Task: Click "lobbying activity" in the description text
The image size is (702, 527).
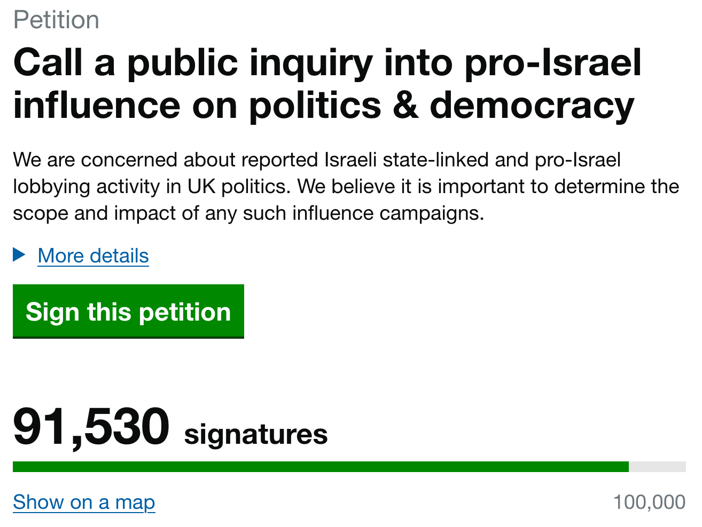Action: click(86, 187)
